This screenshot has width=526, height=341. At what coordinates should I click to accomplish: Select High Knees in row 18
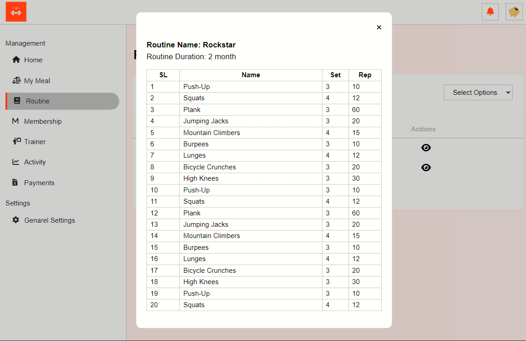tap(201, 282)
